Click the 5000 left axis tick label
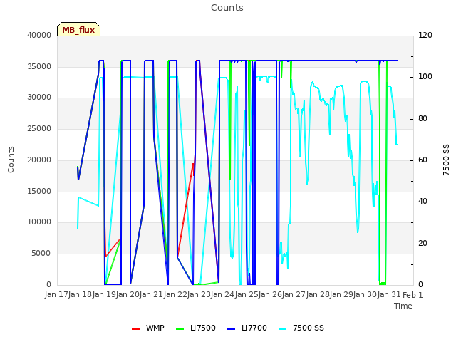This screenshot has width=456, height=342. click(41, 254)
